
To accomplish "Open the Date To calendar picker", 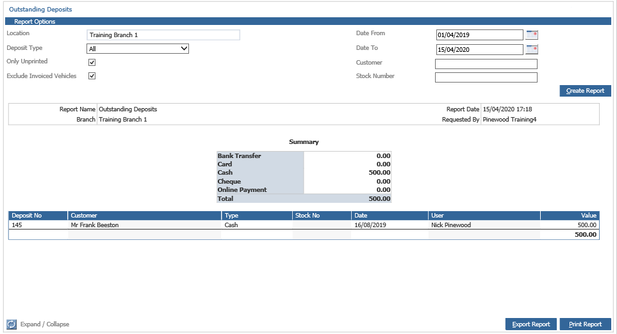I will click(x=532, y=49).
